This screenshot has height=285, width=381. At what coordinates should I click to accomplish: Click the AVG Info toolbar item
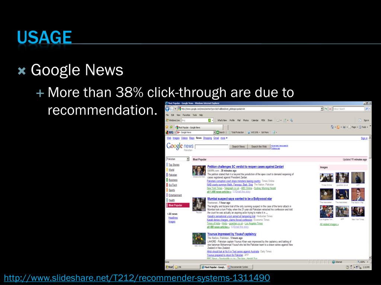(x=254, y=132)
